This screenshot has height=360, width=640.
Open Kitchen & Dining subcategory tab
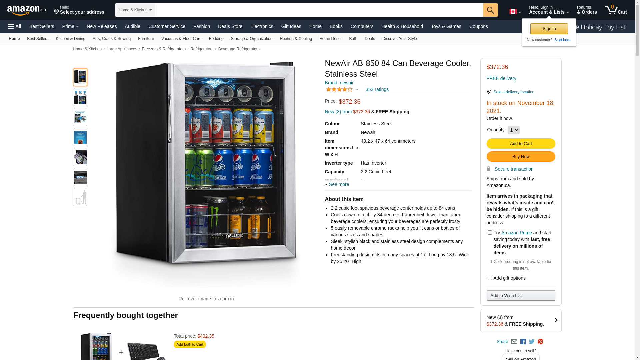tap(70, 39)
